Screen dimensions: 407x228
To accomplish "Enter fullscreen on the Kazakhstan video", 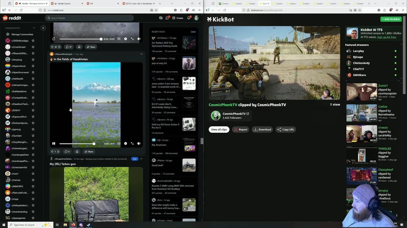I will pos(132,144).
